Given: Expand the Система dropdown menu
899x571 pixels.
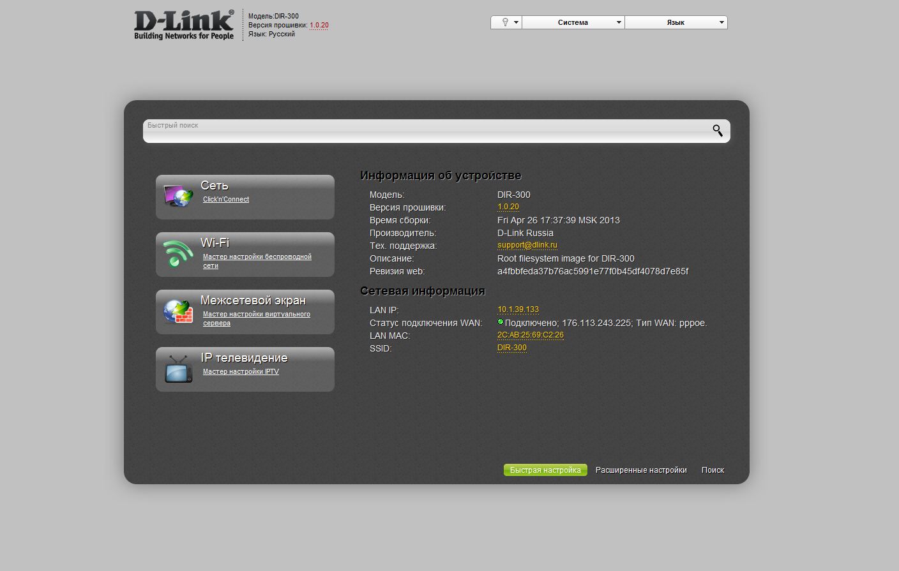Looking at the screenshot, I should click(573, 22).
